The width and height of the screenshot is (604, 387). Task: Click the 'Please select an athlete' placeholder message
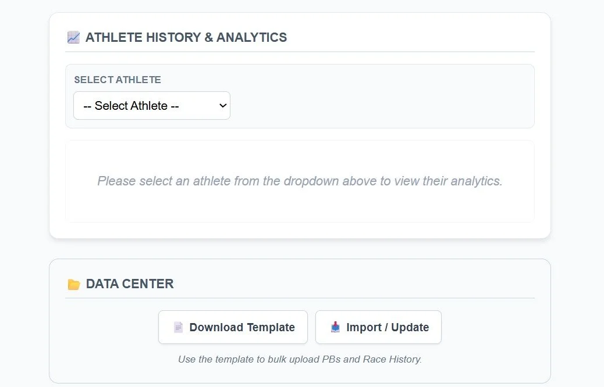coord(300,181)
